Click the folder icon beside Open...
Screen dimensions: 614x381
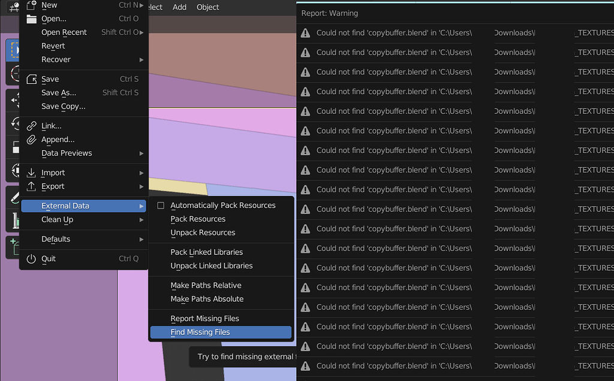pos(31,19)
